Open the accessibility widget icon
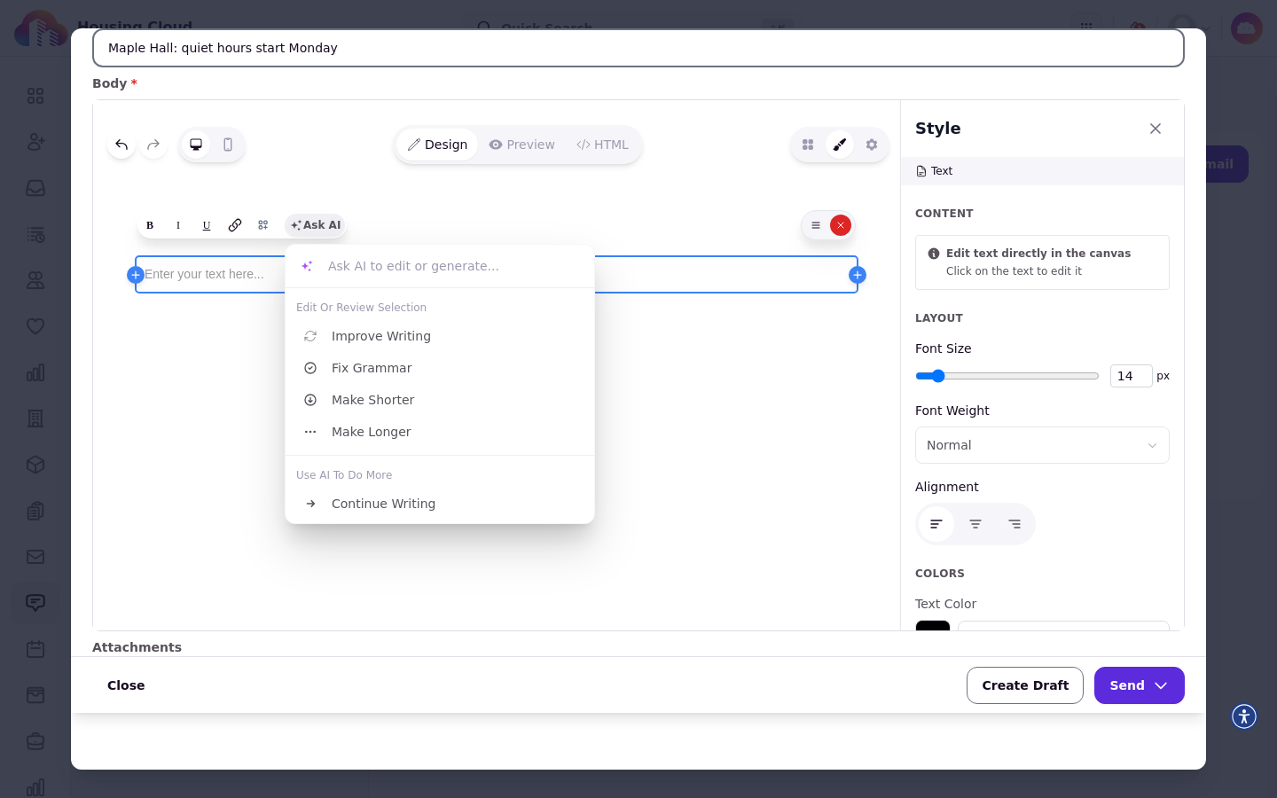Screen dimensions: 1277x798 [1244, 716]
